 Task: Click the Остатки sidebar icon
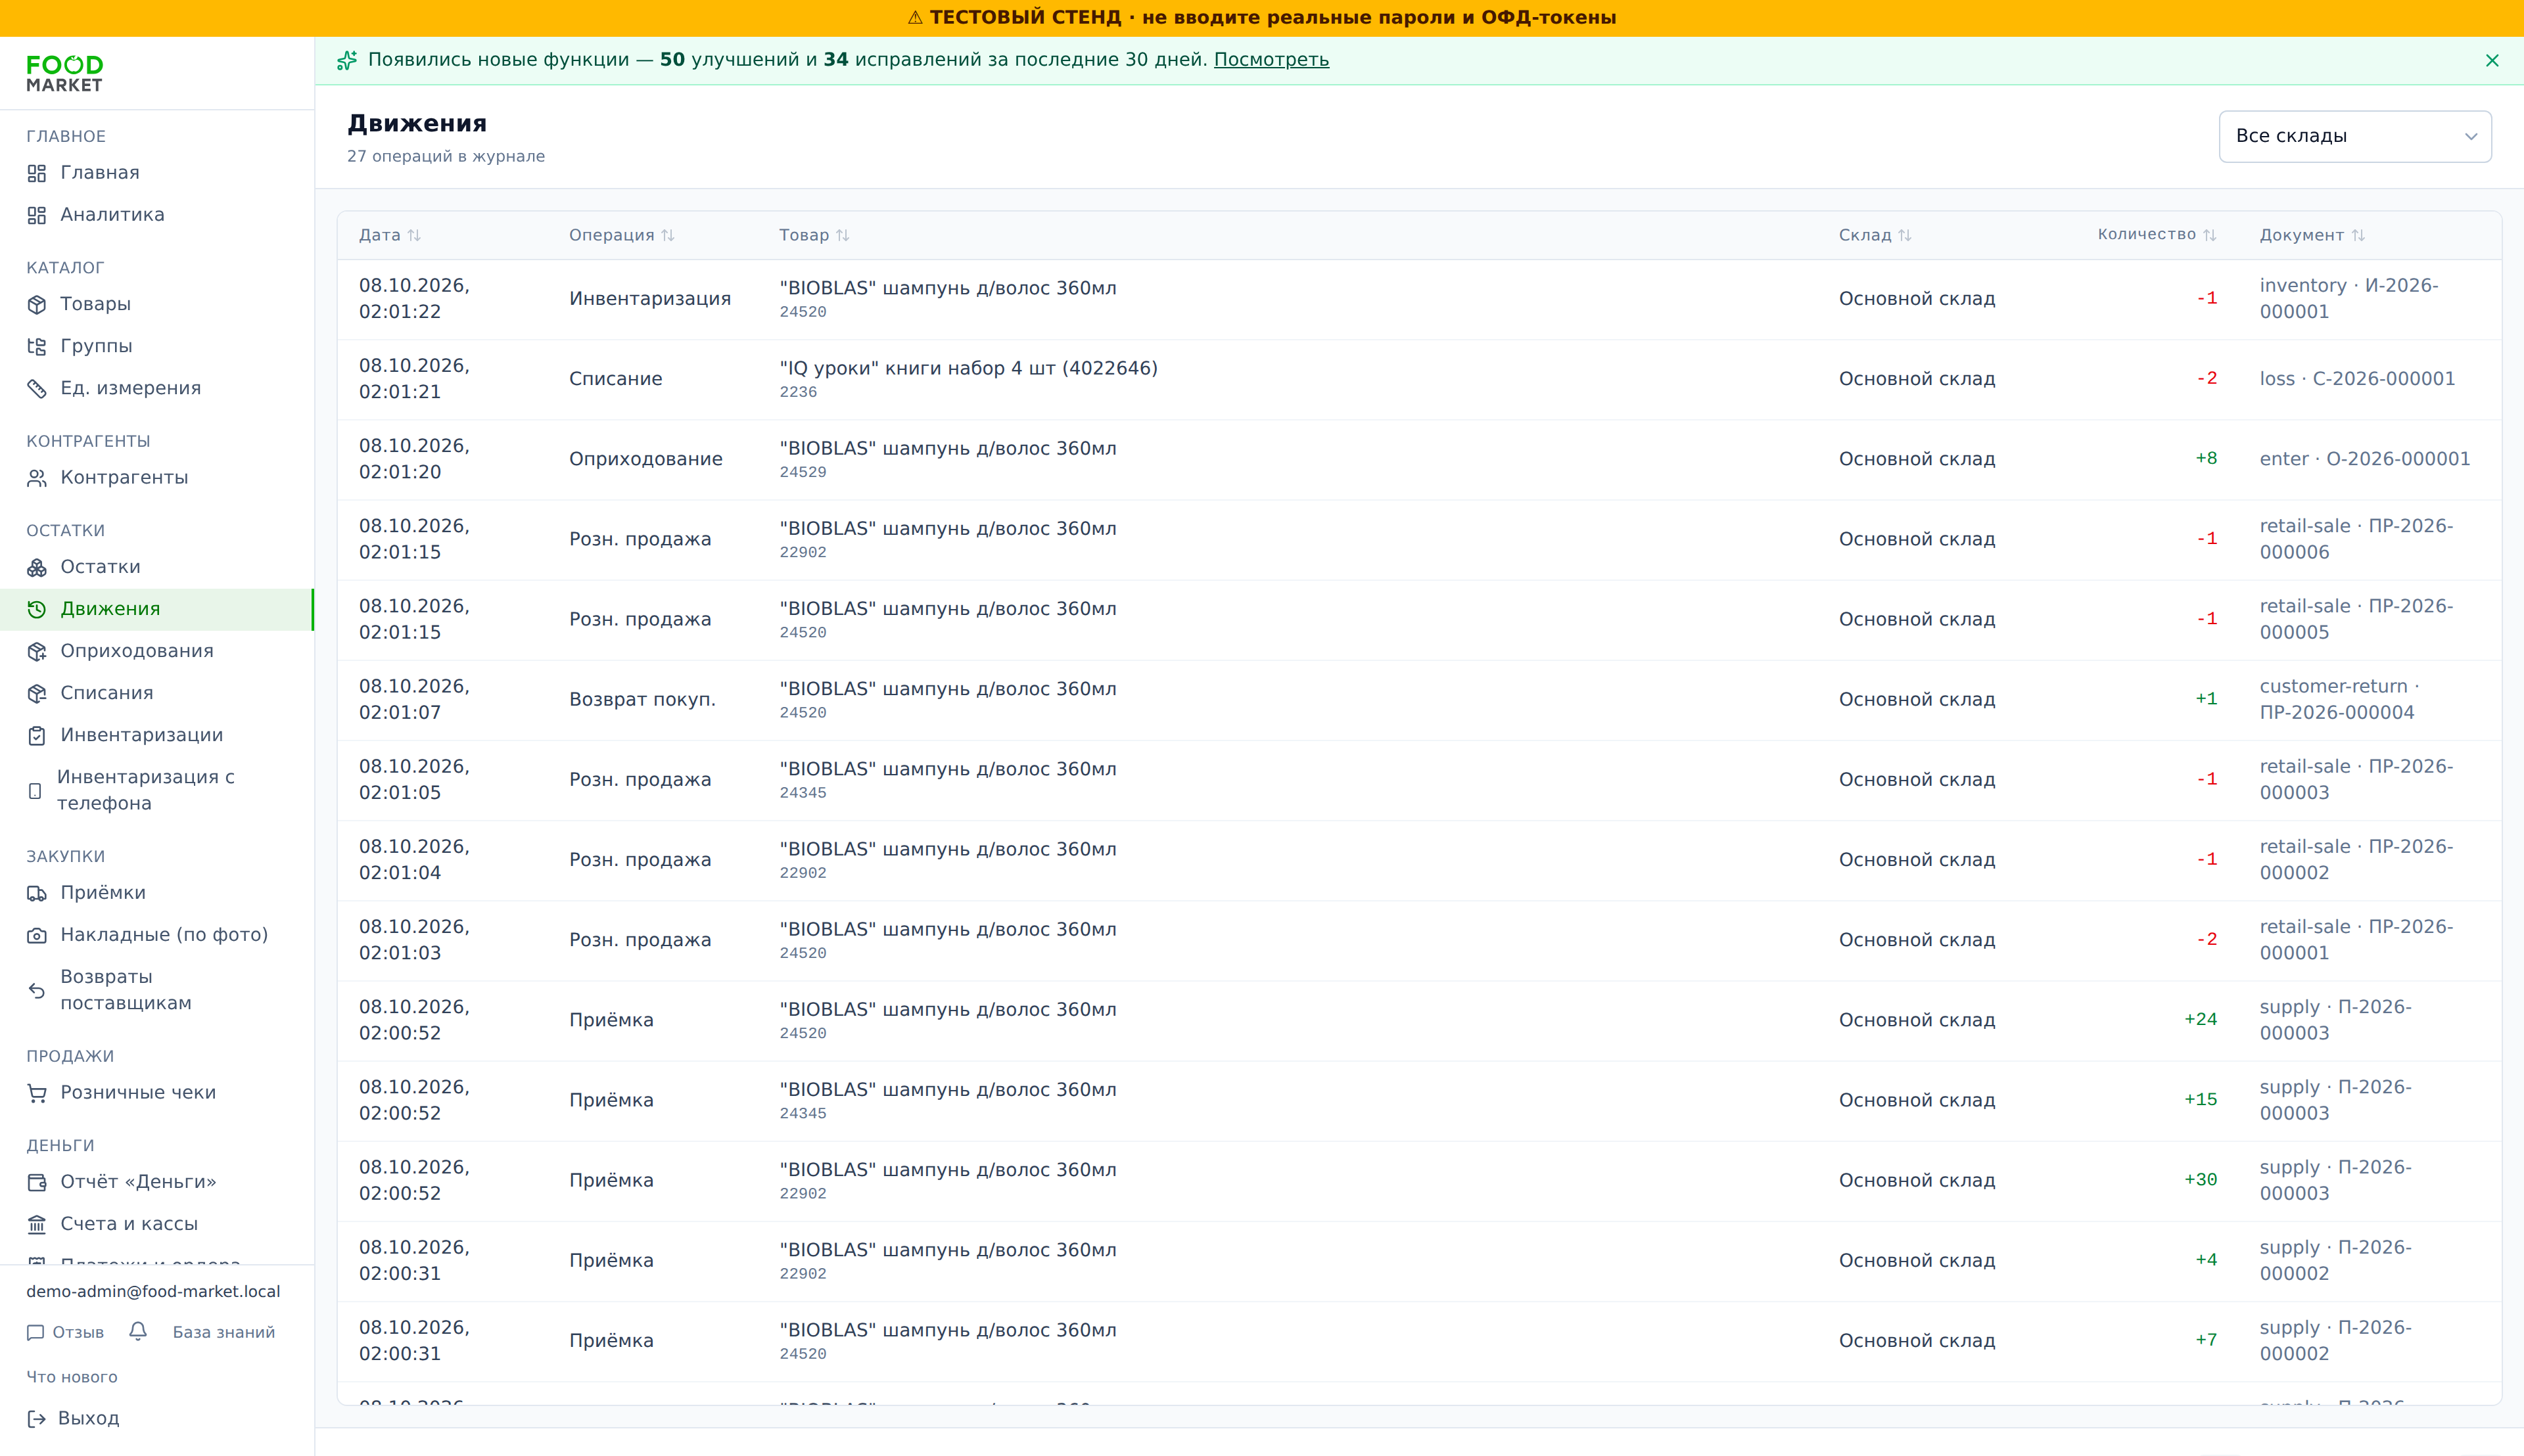tap(37, 567)
